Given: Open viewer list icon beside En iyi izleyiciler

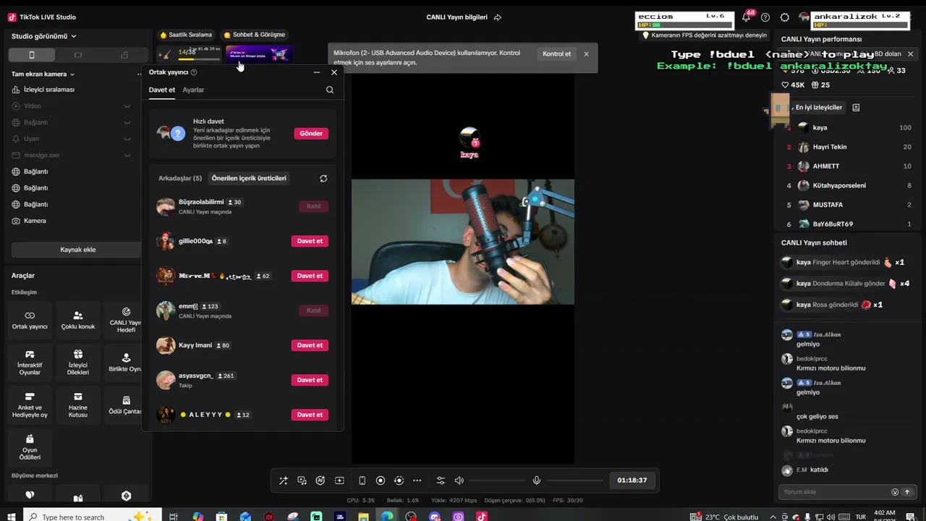Looking at the screenshot, I should pyautogui.click(x=856, y=107).
